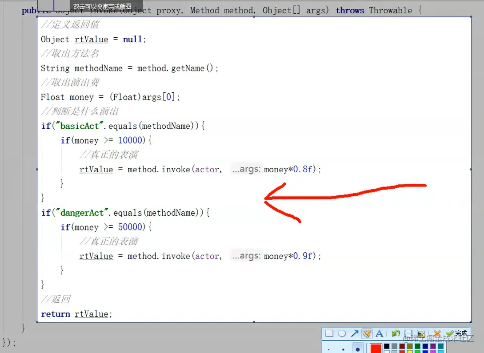Image resolution: width=484 pixels, height=353 pixels.
Task: Save the screenshot with the disk icon
Action: (x=408, y=333)
